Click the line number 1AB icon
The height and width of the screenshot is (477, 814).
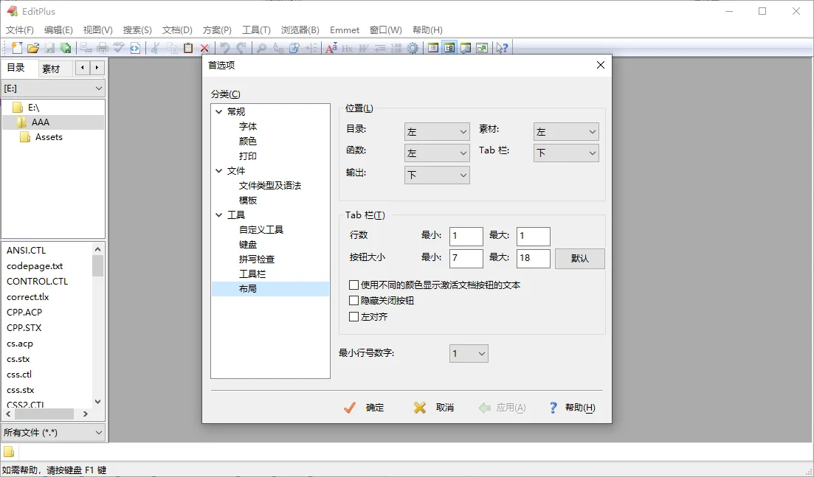[396, 48]
